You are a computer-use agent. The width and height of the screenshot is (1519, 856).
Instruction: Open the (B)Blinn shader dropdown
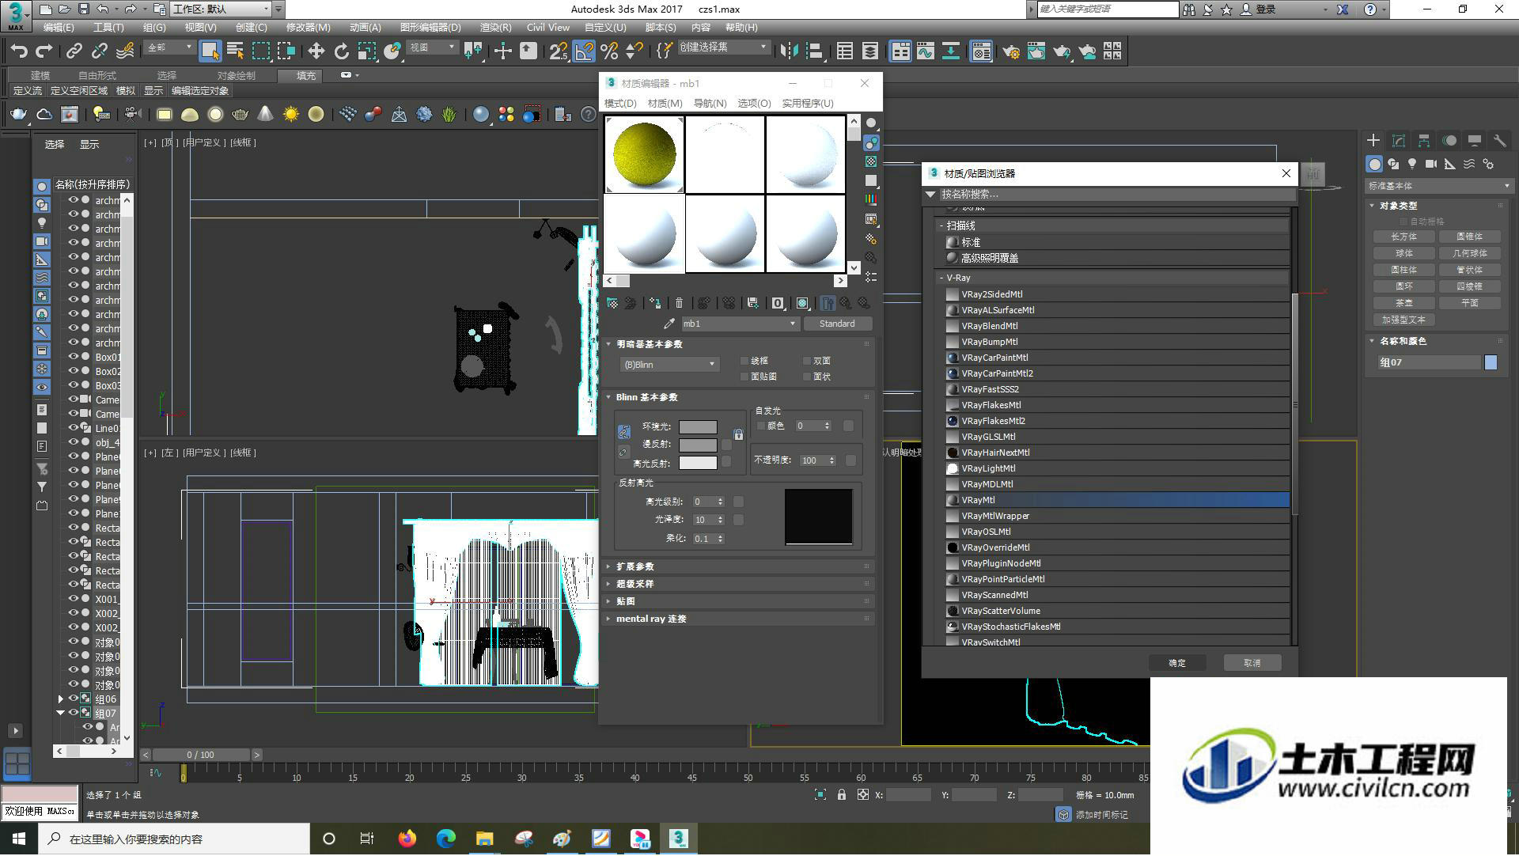pyautogui.click(x=669, y=365)
